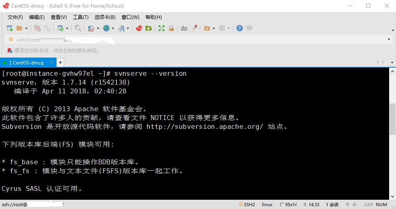Click the Find magnifier icon
The width and height of the screenshot is (396, 209).
[x=78, y=28]
